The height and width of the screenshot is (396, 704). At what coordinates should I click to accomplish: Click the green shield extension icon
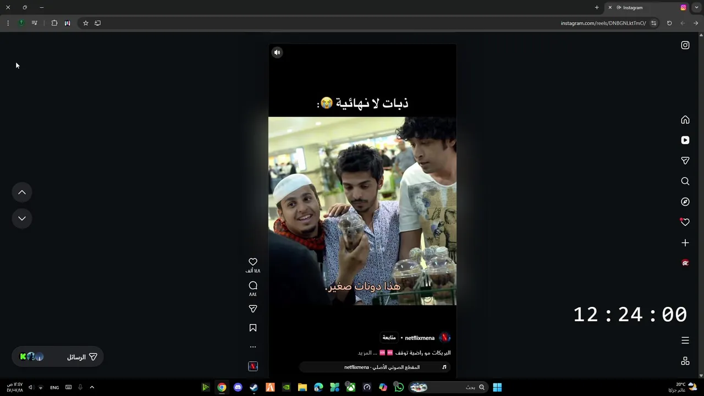pyautogui.click(x=21, y=23)
